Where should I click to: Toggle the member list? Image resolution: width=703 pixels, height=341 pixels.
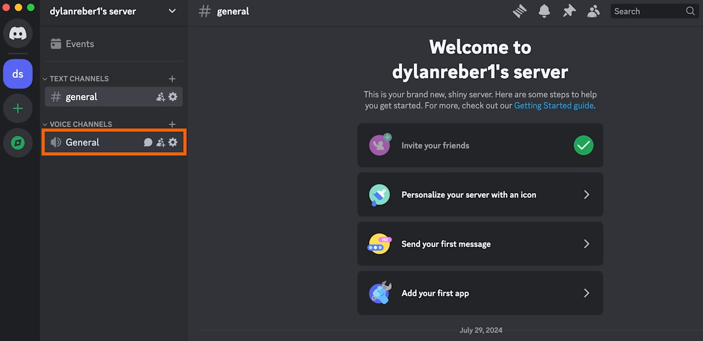point(594,11)
